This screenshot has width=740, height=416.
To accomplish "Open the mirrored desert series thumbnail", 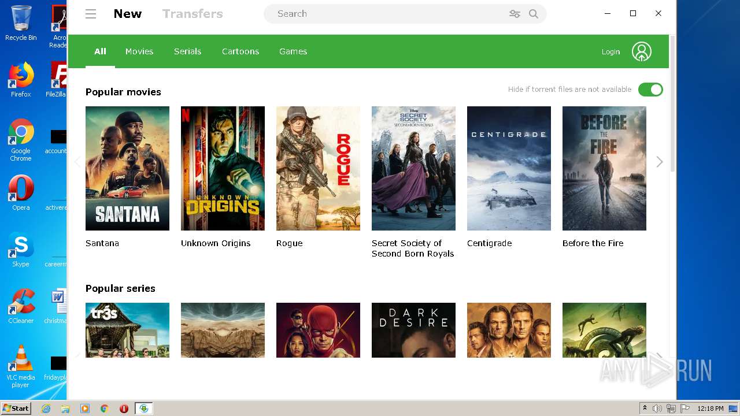I will (223, 330).
